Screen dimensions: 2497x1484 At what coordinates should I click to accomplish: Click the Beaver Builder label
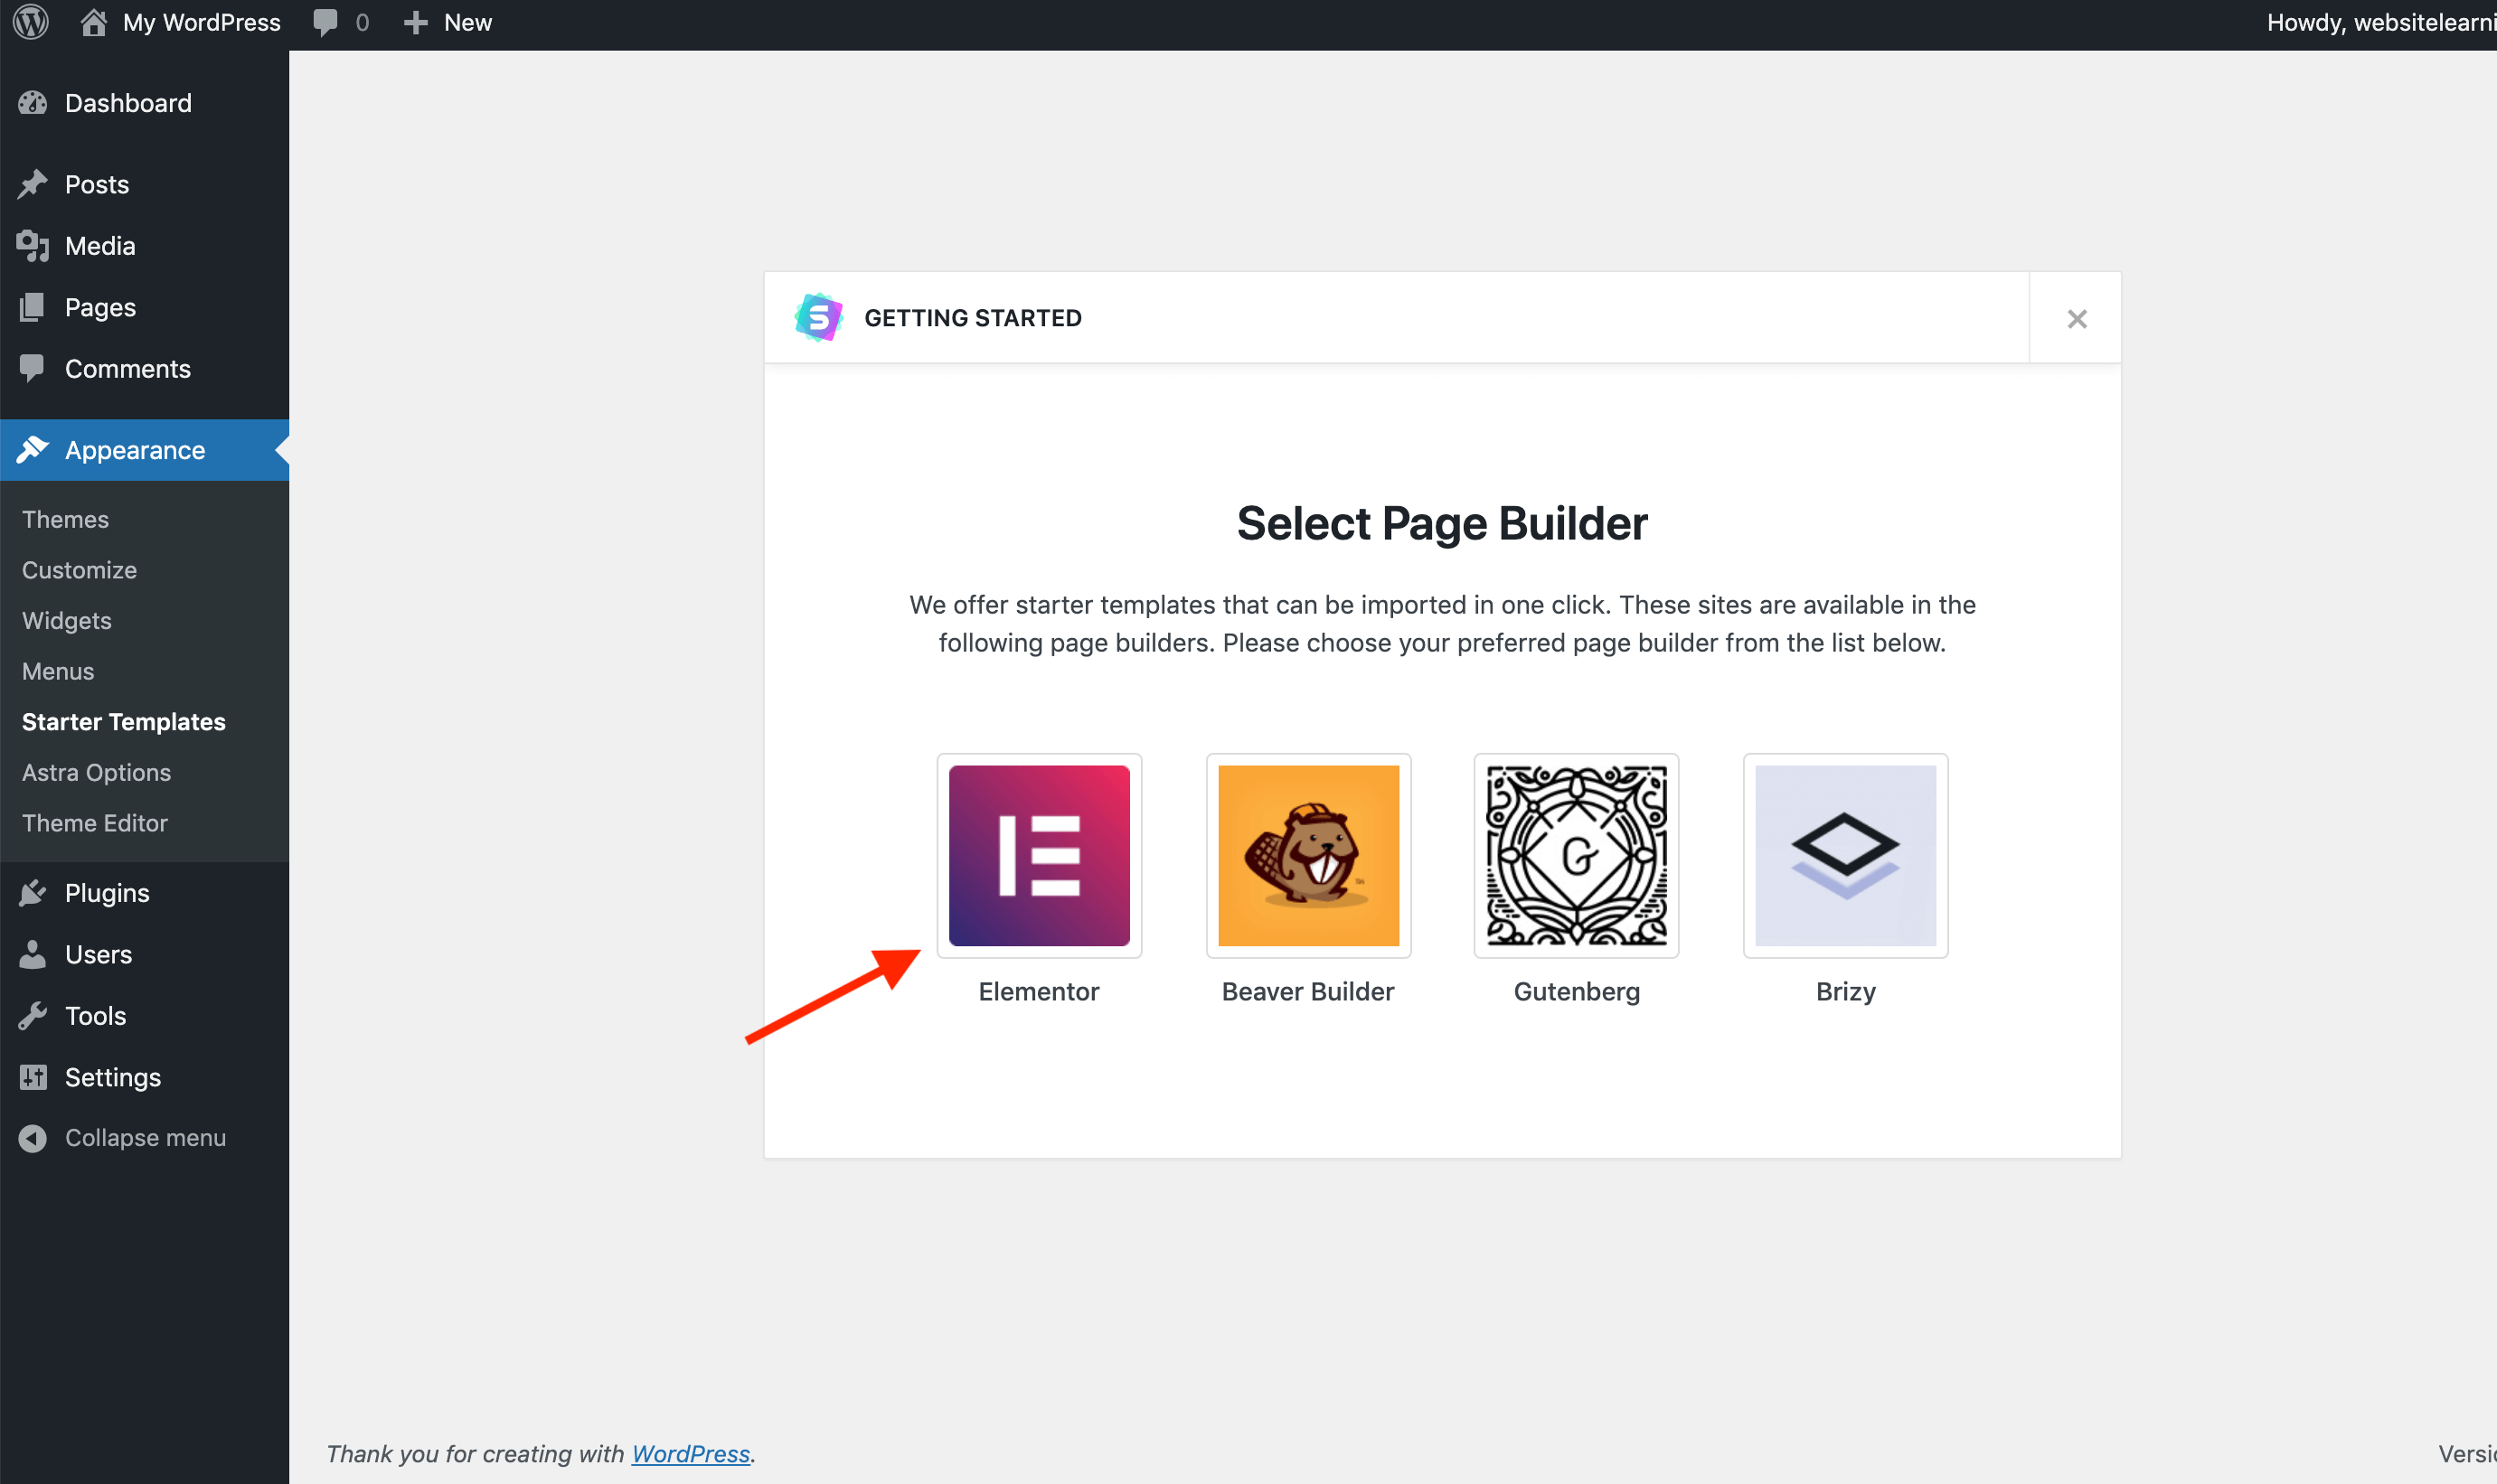[x=1308, y=992]
